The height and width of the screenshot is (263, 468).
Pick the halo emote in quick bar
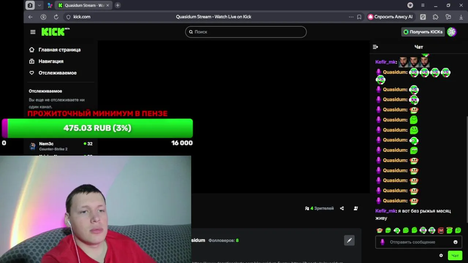[x=449, y=230]
